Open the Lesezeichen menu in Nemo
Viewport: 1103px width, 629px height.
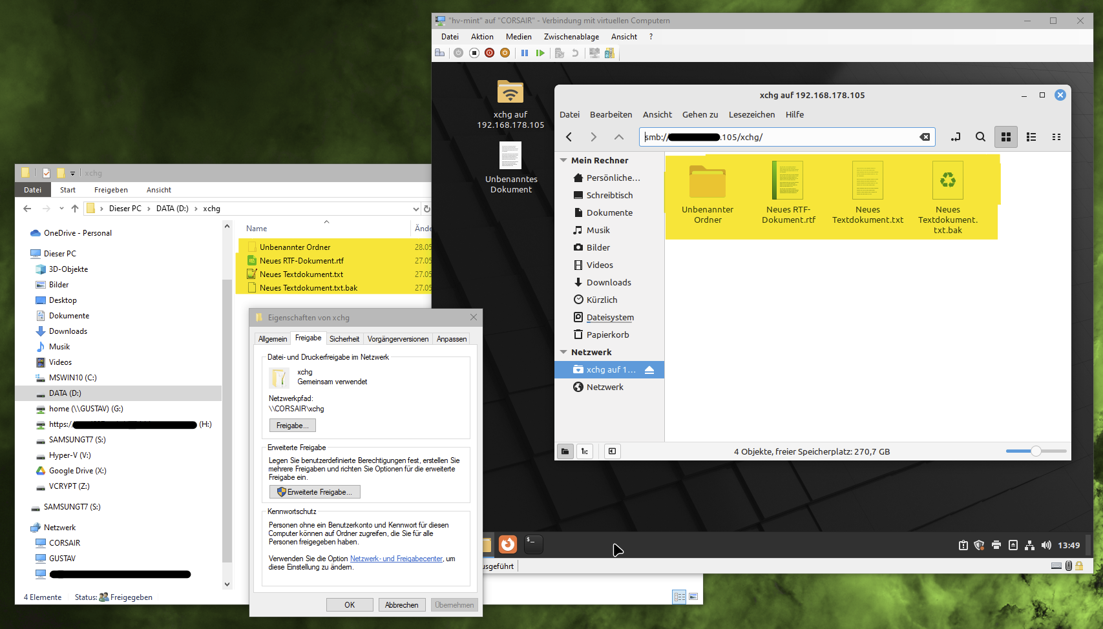click(x=751, y=114)
